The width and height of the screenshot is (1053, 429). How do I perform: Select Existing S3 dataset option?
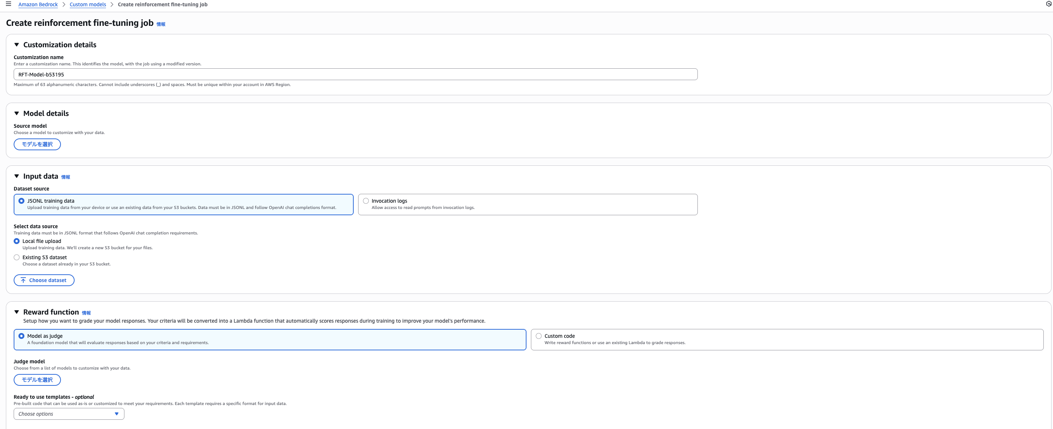[x=17, y=257]
